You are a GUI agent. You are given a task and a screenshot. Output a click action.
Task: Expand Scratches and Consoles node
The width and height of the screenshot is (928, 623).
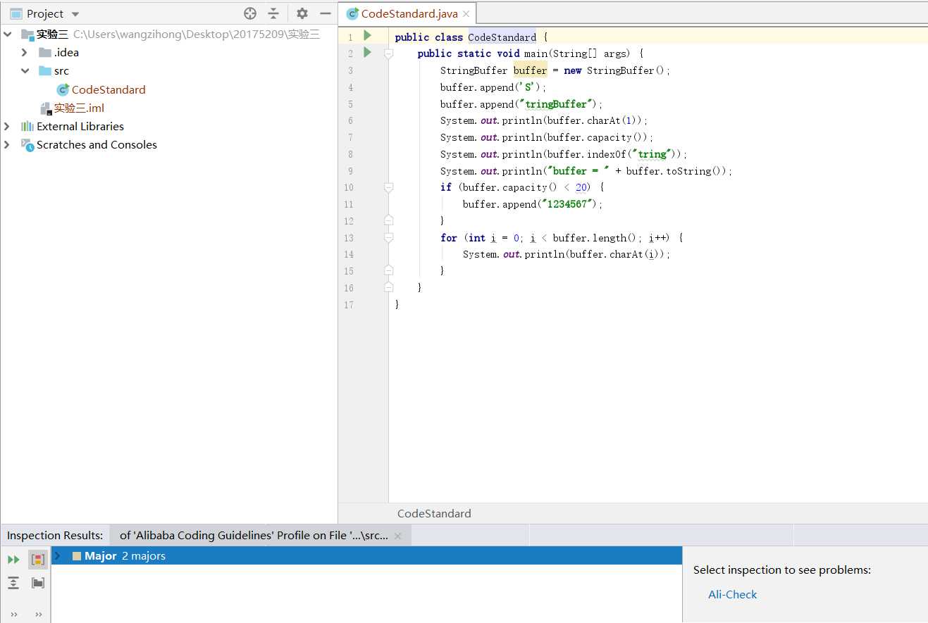click(8, 144)
